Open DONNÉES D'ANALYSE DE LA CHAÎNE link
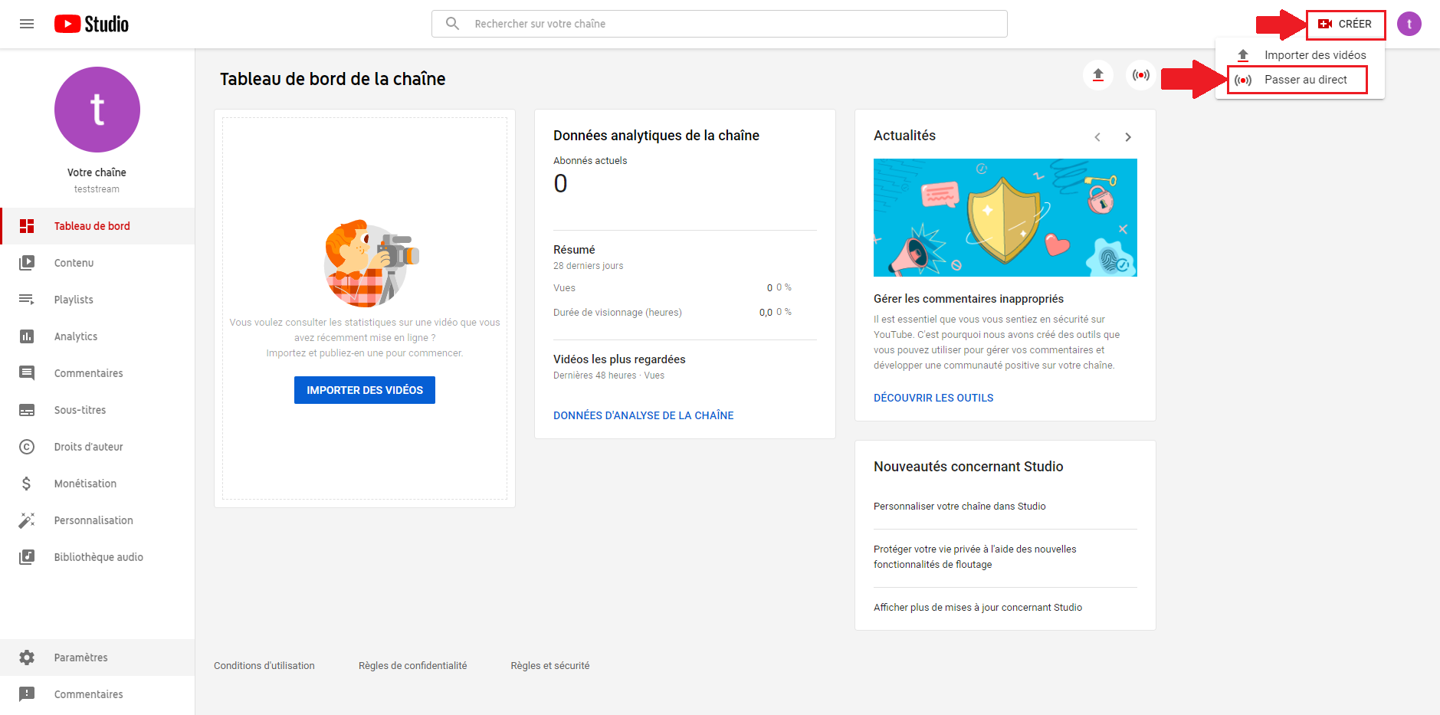This screenshot has height=715, width=1440. click(643, 415)
